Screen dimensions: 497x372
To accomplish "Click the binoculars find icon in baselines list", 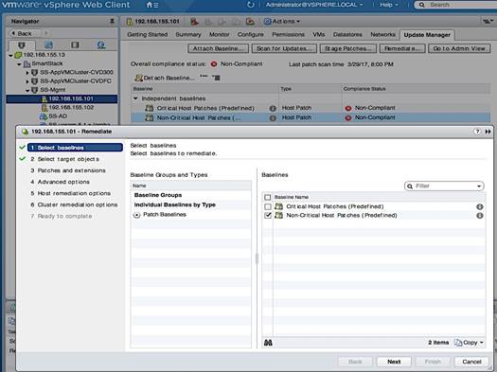I will [x=268, y=343].
